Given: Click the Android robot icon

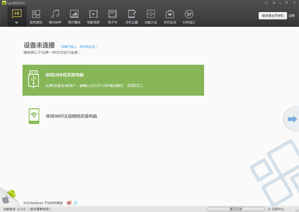Looking at the screenshot, I should tap(11, 194).
